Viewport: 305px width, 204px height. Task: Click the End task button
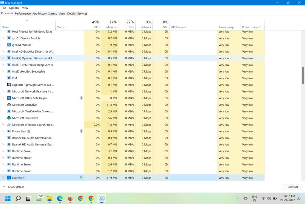coord(293,187)
